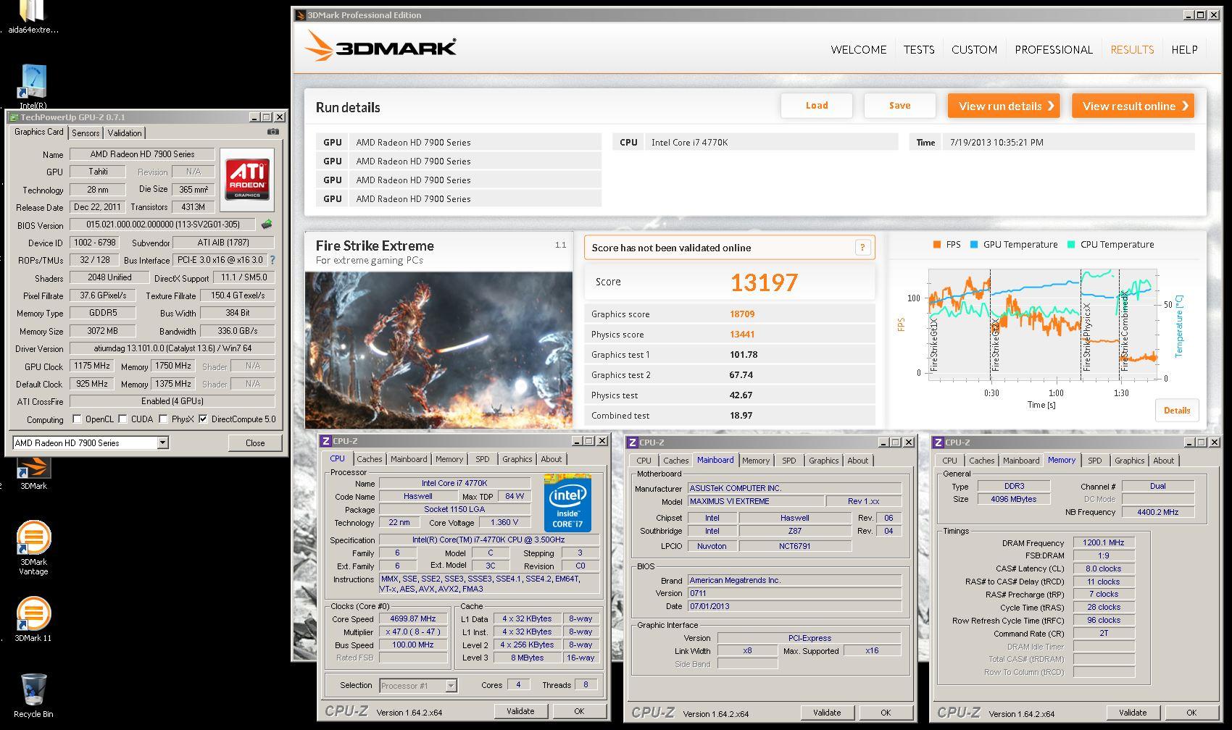This screenshot has width=1232, height=730.
Task: Click the GPU-Z BIOS save chip icon
Action: [x=267, y=225]
